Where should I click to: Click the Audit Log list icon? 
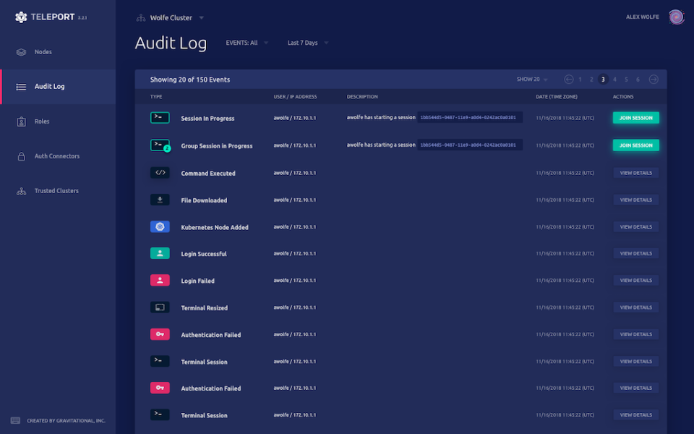[x=21, y=87]
